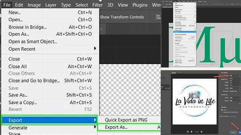Click the Canvas Size width field
Image resolution: width=241 pixels, height=135 pixels.
point(235,98)
